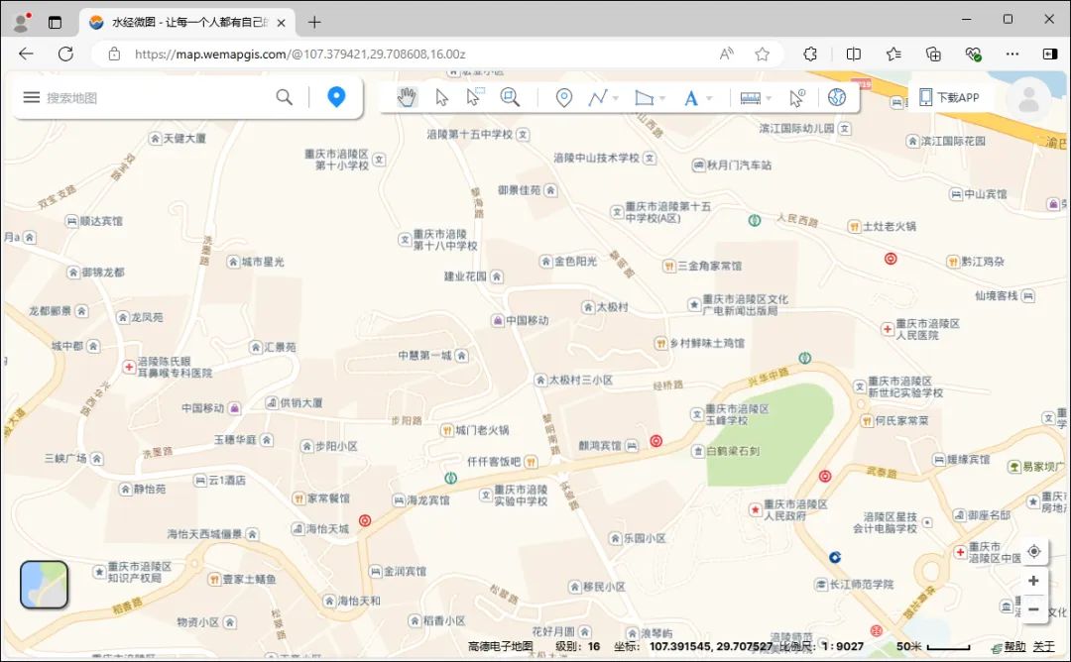Click the browser address bar URL
The height and width of the screenshot is (662, 1071).
tap(300, 54)
